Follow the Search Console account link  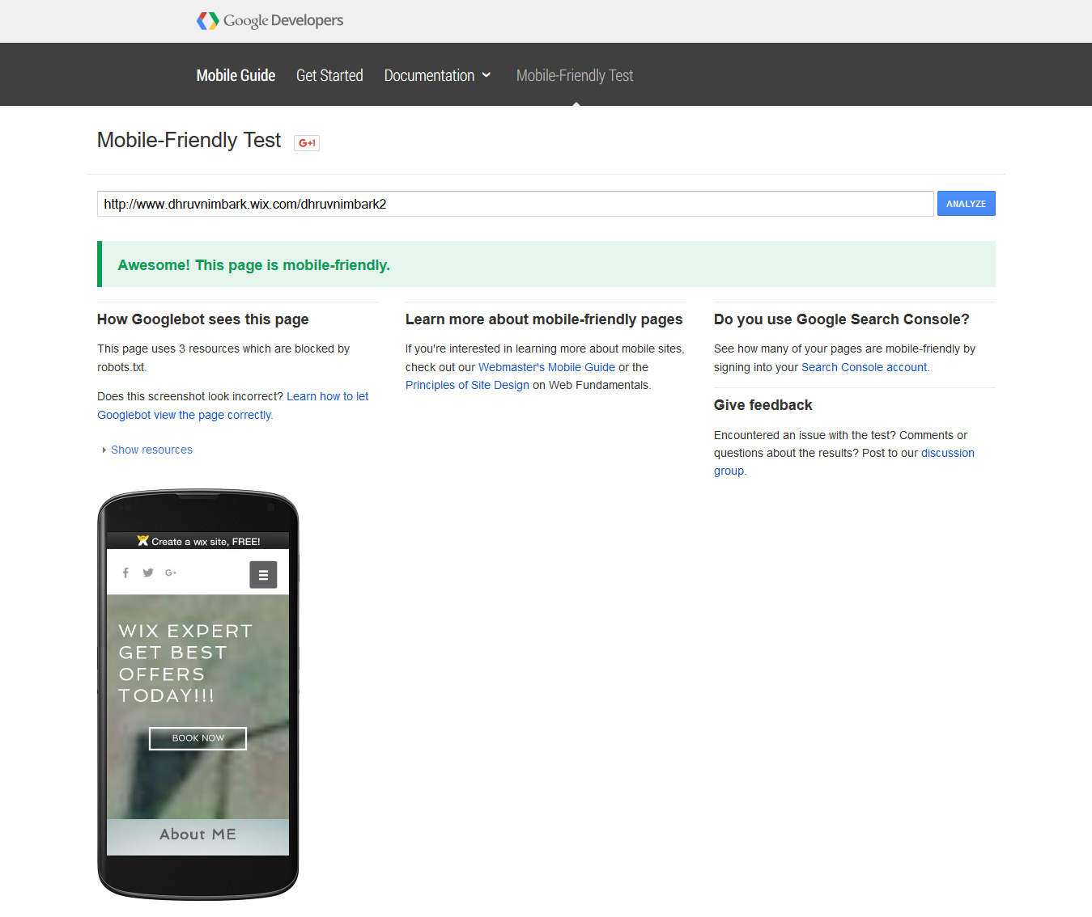(865, 367)
